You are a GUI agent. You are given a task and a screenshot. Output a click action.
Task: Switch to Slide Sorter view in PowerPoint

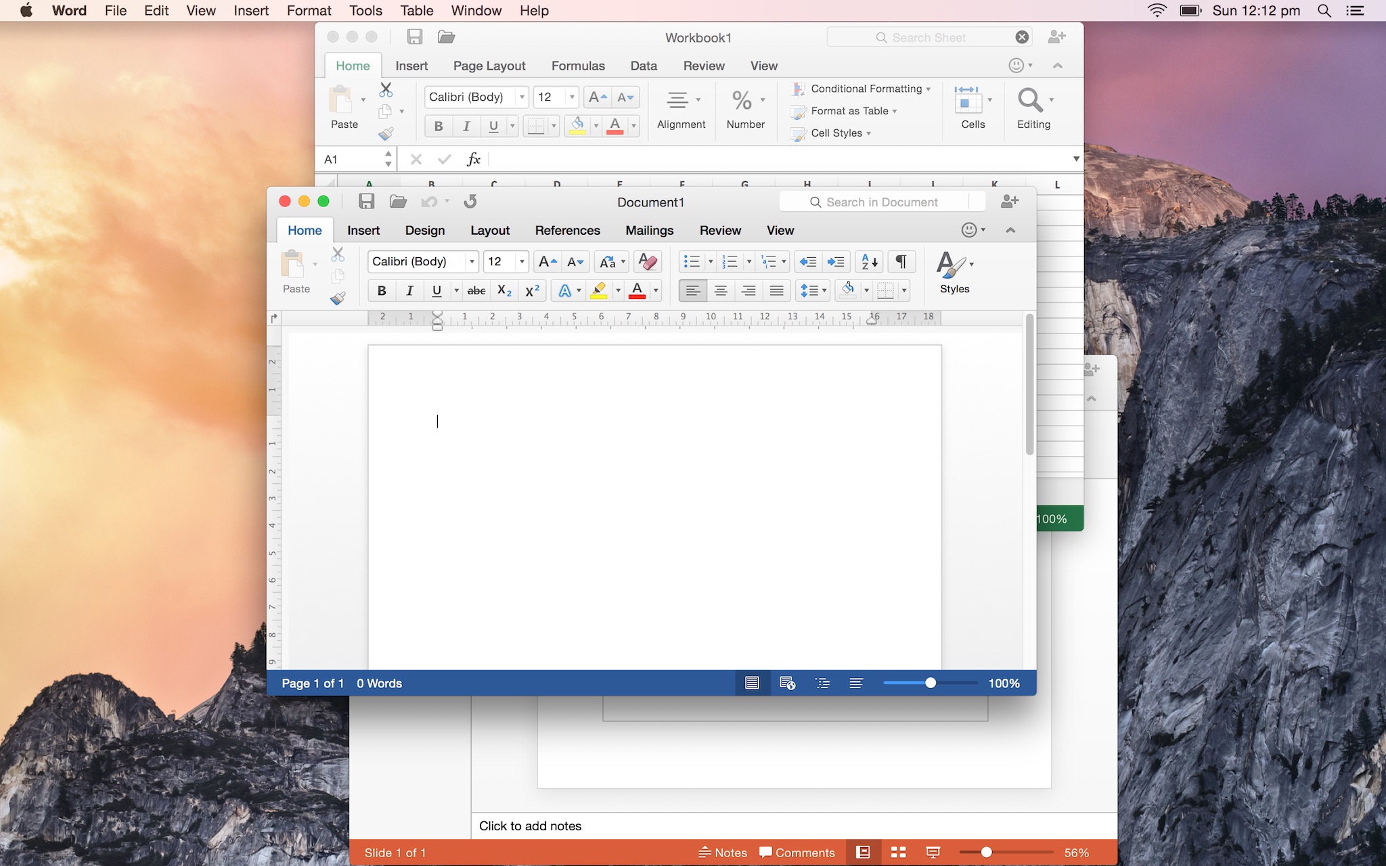tap(897, 852)
